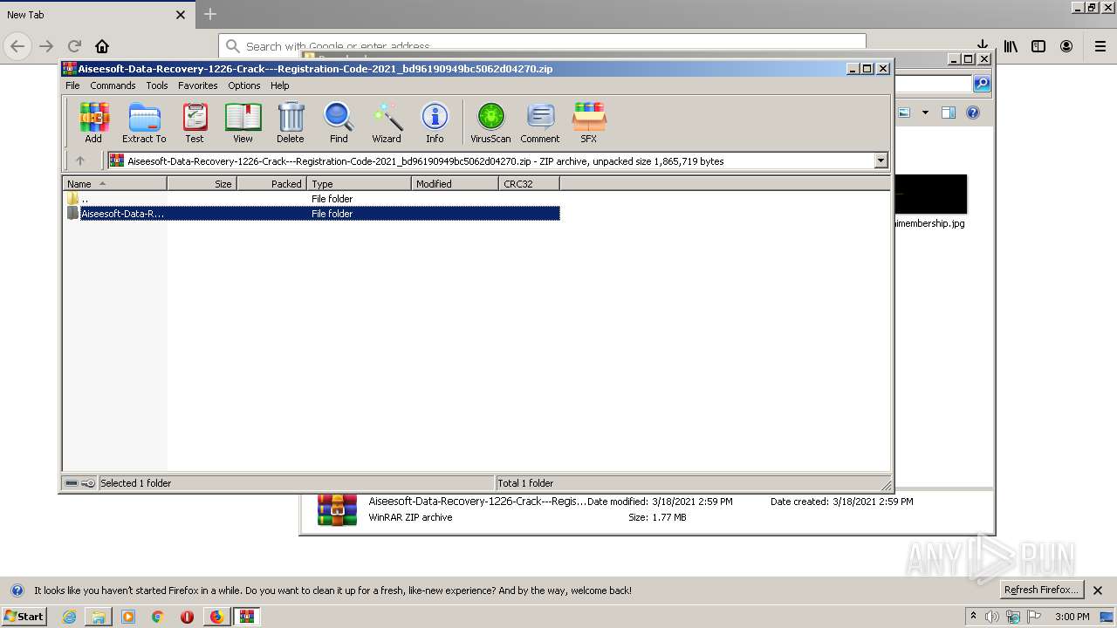Open the taskbar file explorer icon
Screen dimensions: 1117x628
coord(99,617)
